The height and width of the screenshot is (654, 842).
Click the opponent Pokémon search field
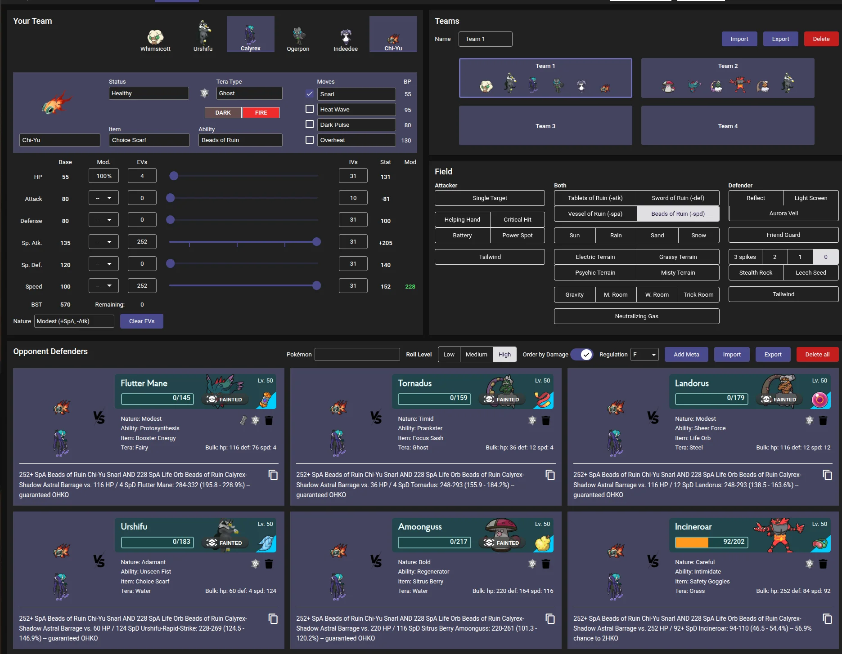pos(357,355)
